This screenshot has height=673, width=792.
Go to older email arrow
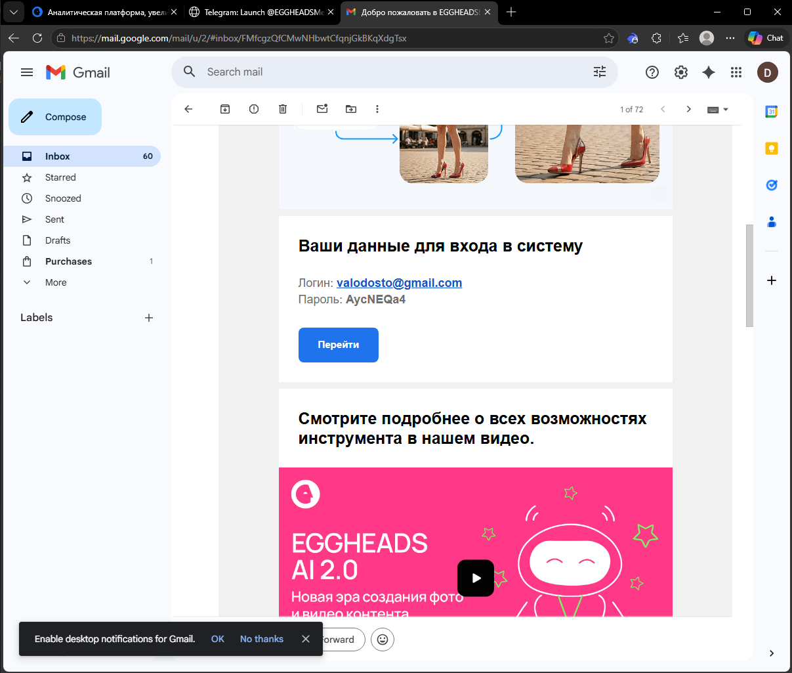[688, 109]
